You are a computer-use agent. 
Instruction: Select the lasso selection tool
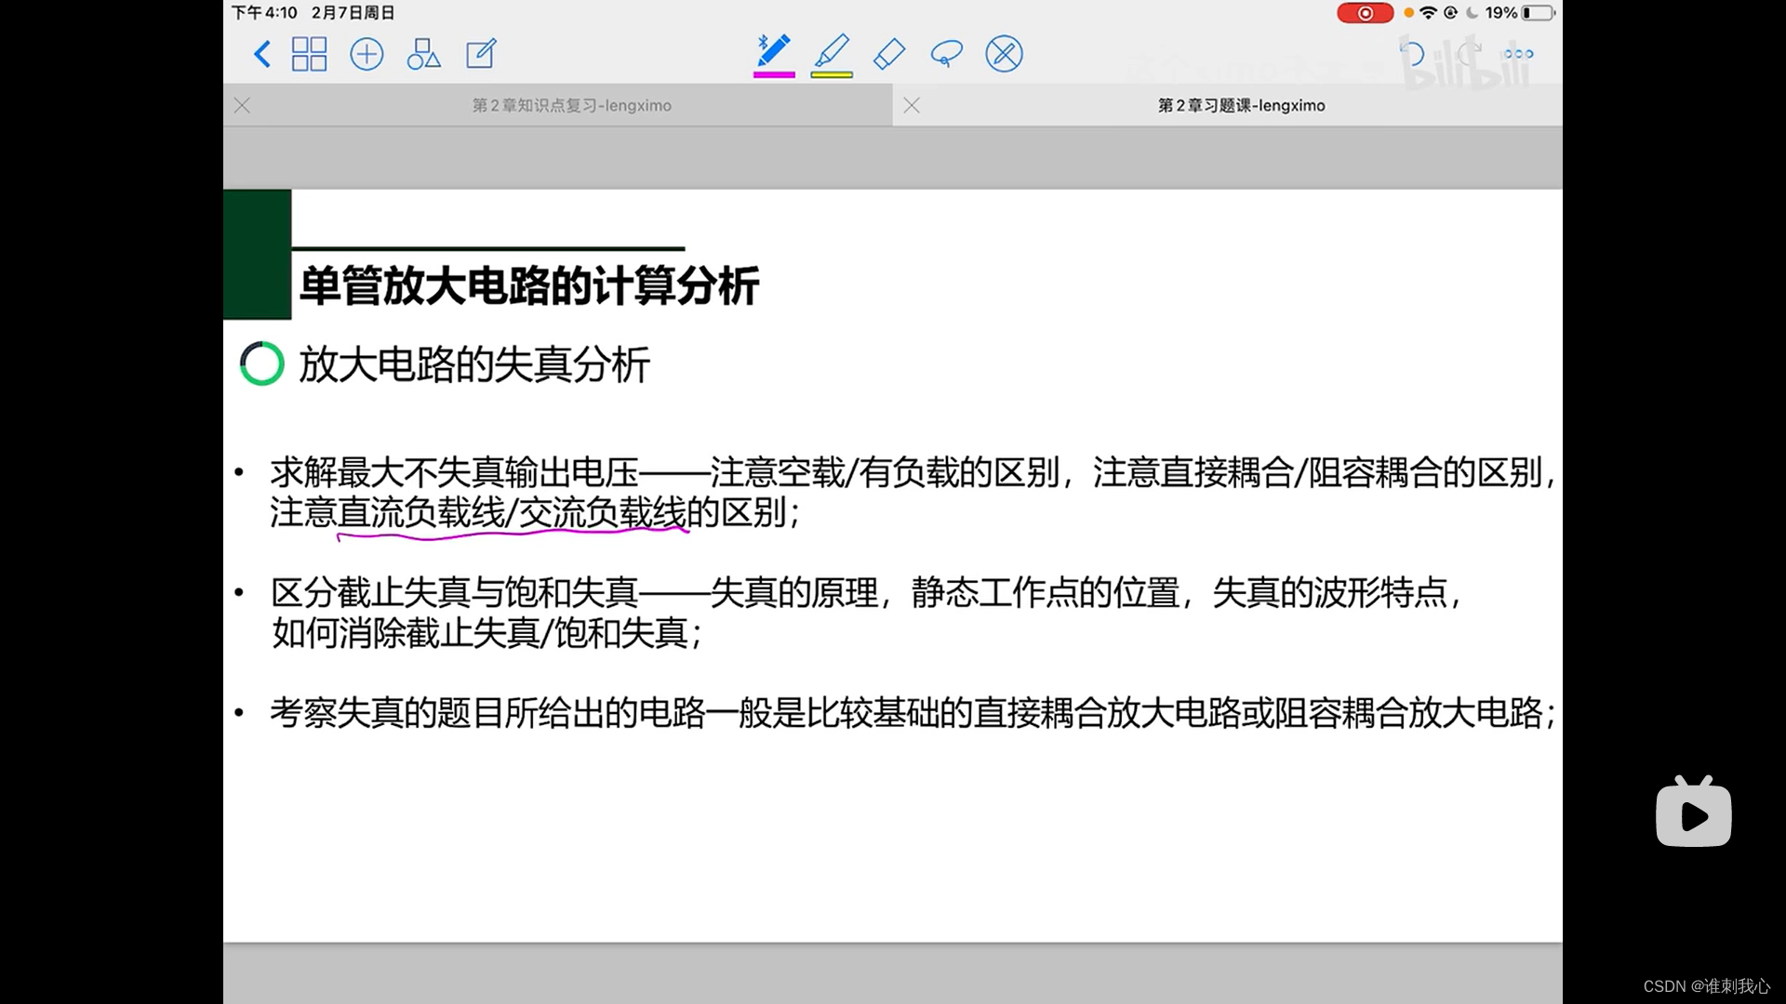tap(946, 54)
